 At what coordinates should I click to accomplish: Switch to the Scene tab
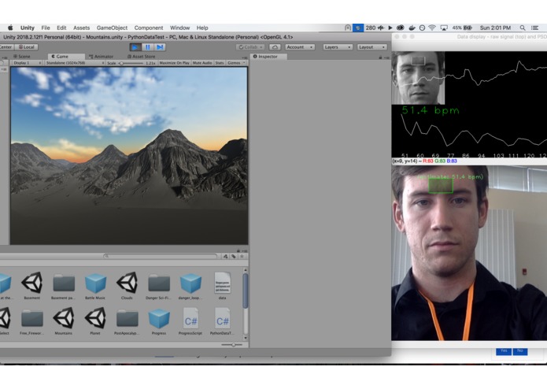coord(21,57)
